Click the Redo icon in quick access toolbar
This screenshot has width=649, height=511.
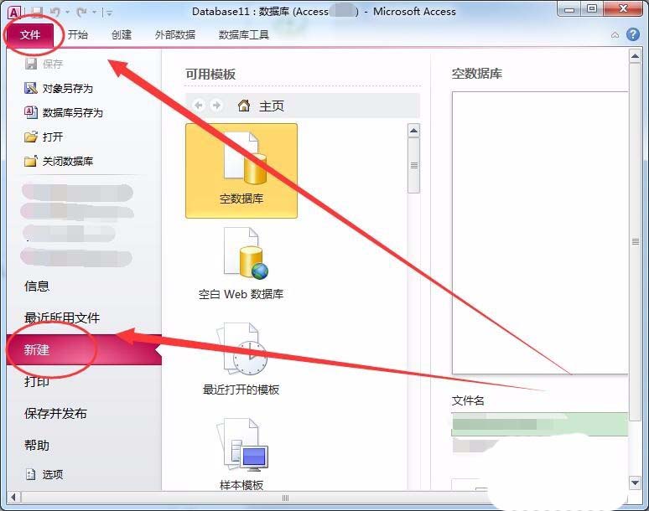point(81,13)
